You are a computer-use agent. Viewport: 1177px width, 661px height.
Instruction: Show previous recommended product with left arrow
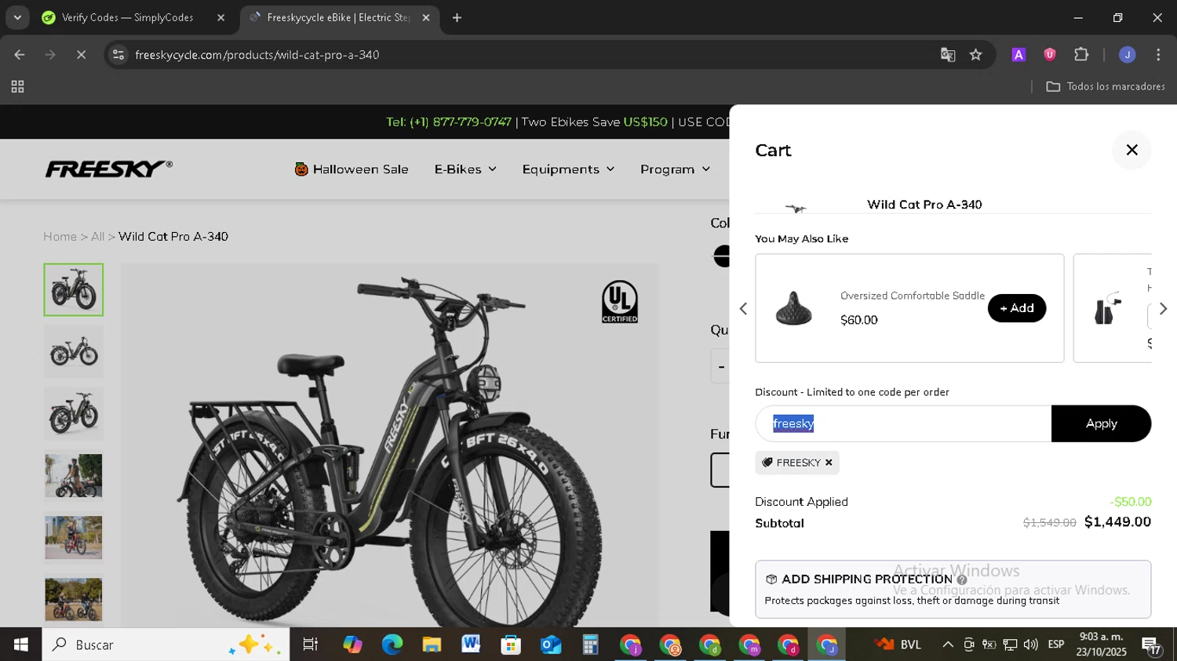744,309
